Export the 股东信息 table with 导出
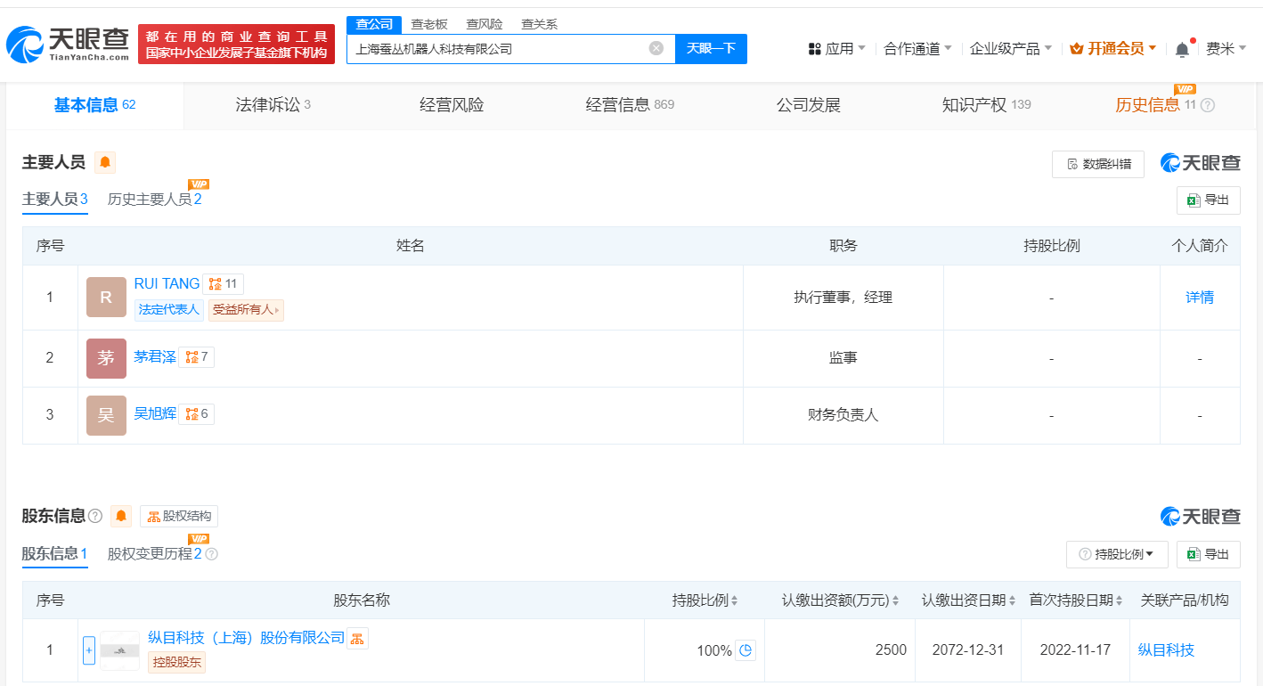Viewport: 1263px width, 686px height. (1209, 554)
